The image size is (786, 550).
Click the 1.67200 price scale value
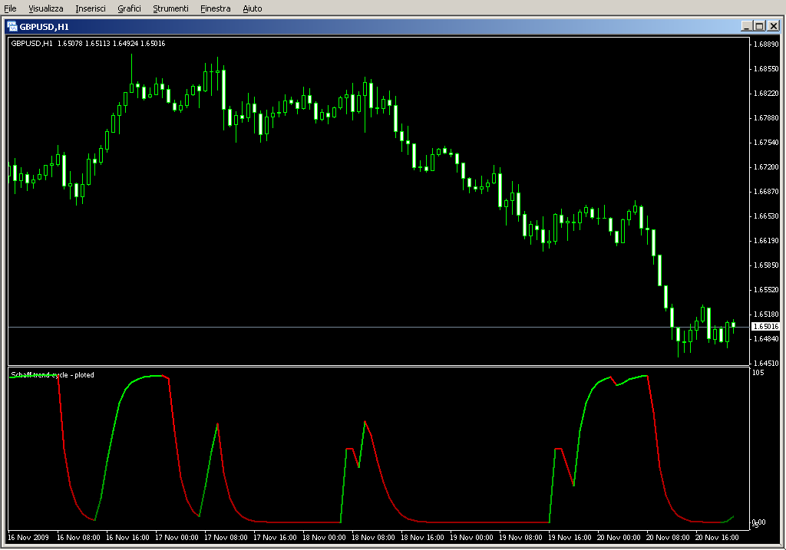[x=767, y=166]
